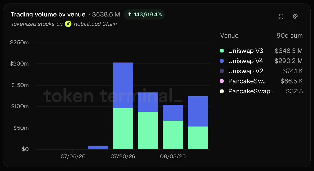Image resolution: width=314 pixels, height=171 pixels.
Task: Click the $348.3 M value
Action: coord(289,51)
